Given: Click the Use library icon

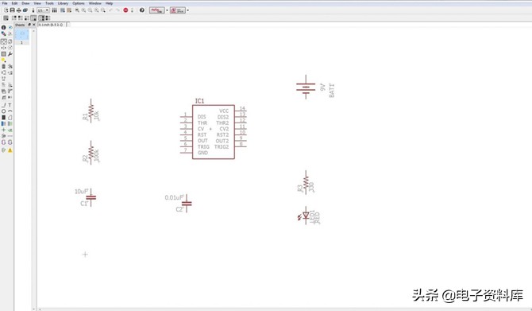Looking at the screenshot, I should point(54,10).
